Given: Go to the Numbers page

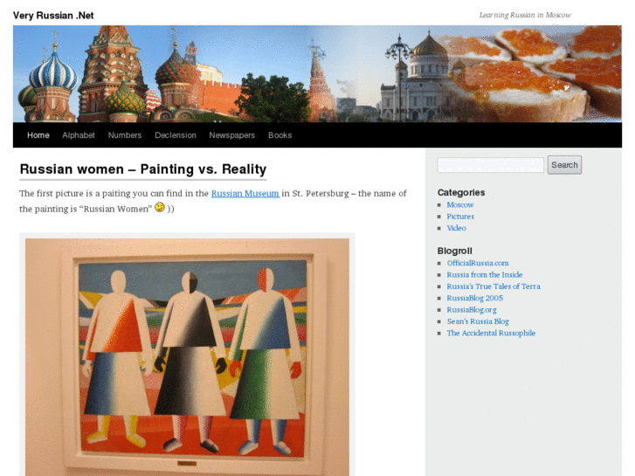Looking at the screenshot, I should (125, 135).
